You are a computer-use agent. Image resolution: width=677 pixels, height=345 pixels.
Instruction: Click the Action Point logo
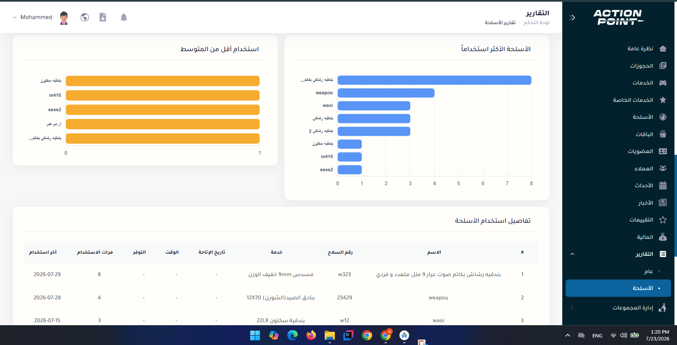pyautogui.click(x=618, y=17)
